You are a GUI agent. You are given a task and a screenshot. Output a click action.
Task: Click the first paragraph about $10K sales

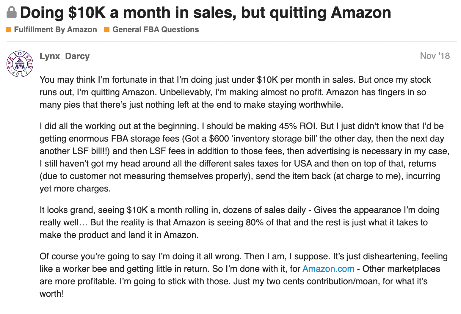(x=235, y=92)
